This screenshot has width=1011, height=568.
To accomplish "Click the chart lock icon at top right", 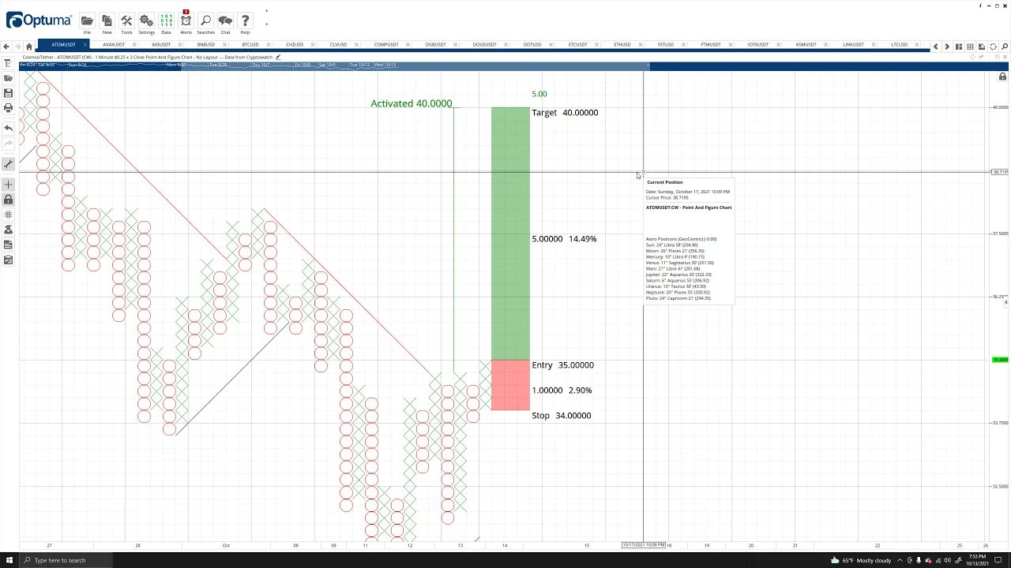I will pos(1002,77).
